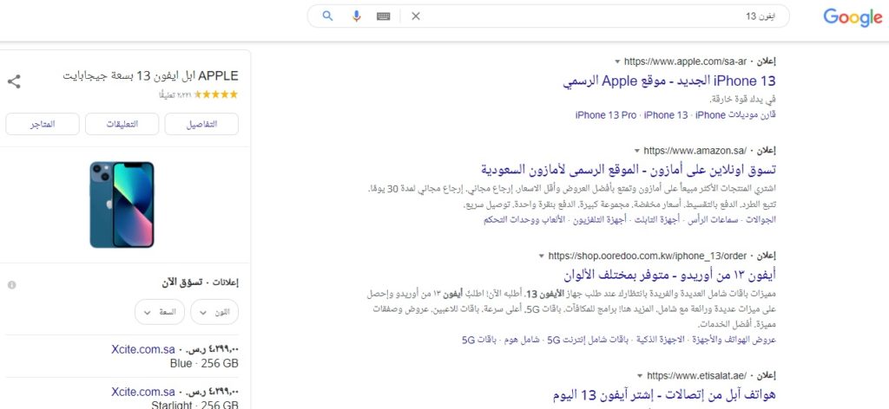The image size is (889, 409).
Task: Open apple.com ad dropdown arrow
Action: [x=617, y=62]
